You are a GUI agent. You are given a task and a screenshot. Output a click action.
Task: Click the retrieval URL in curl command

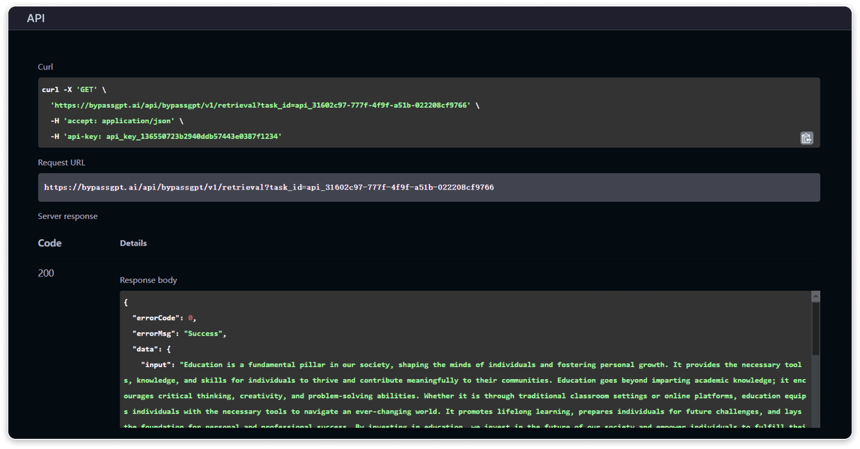(260, 105)
